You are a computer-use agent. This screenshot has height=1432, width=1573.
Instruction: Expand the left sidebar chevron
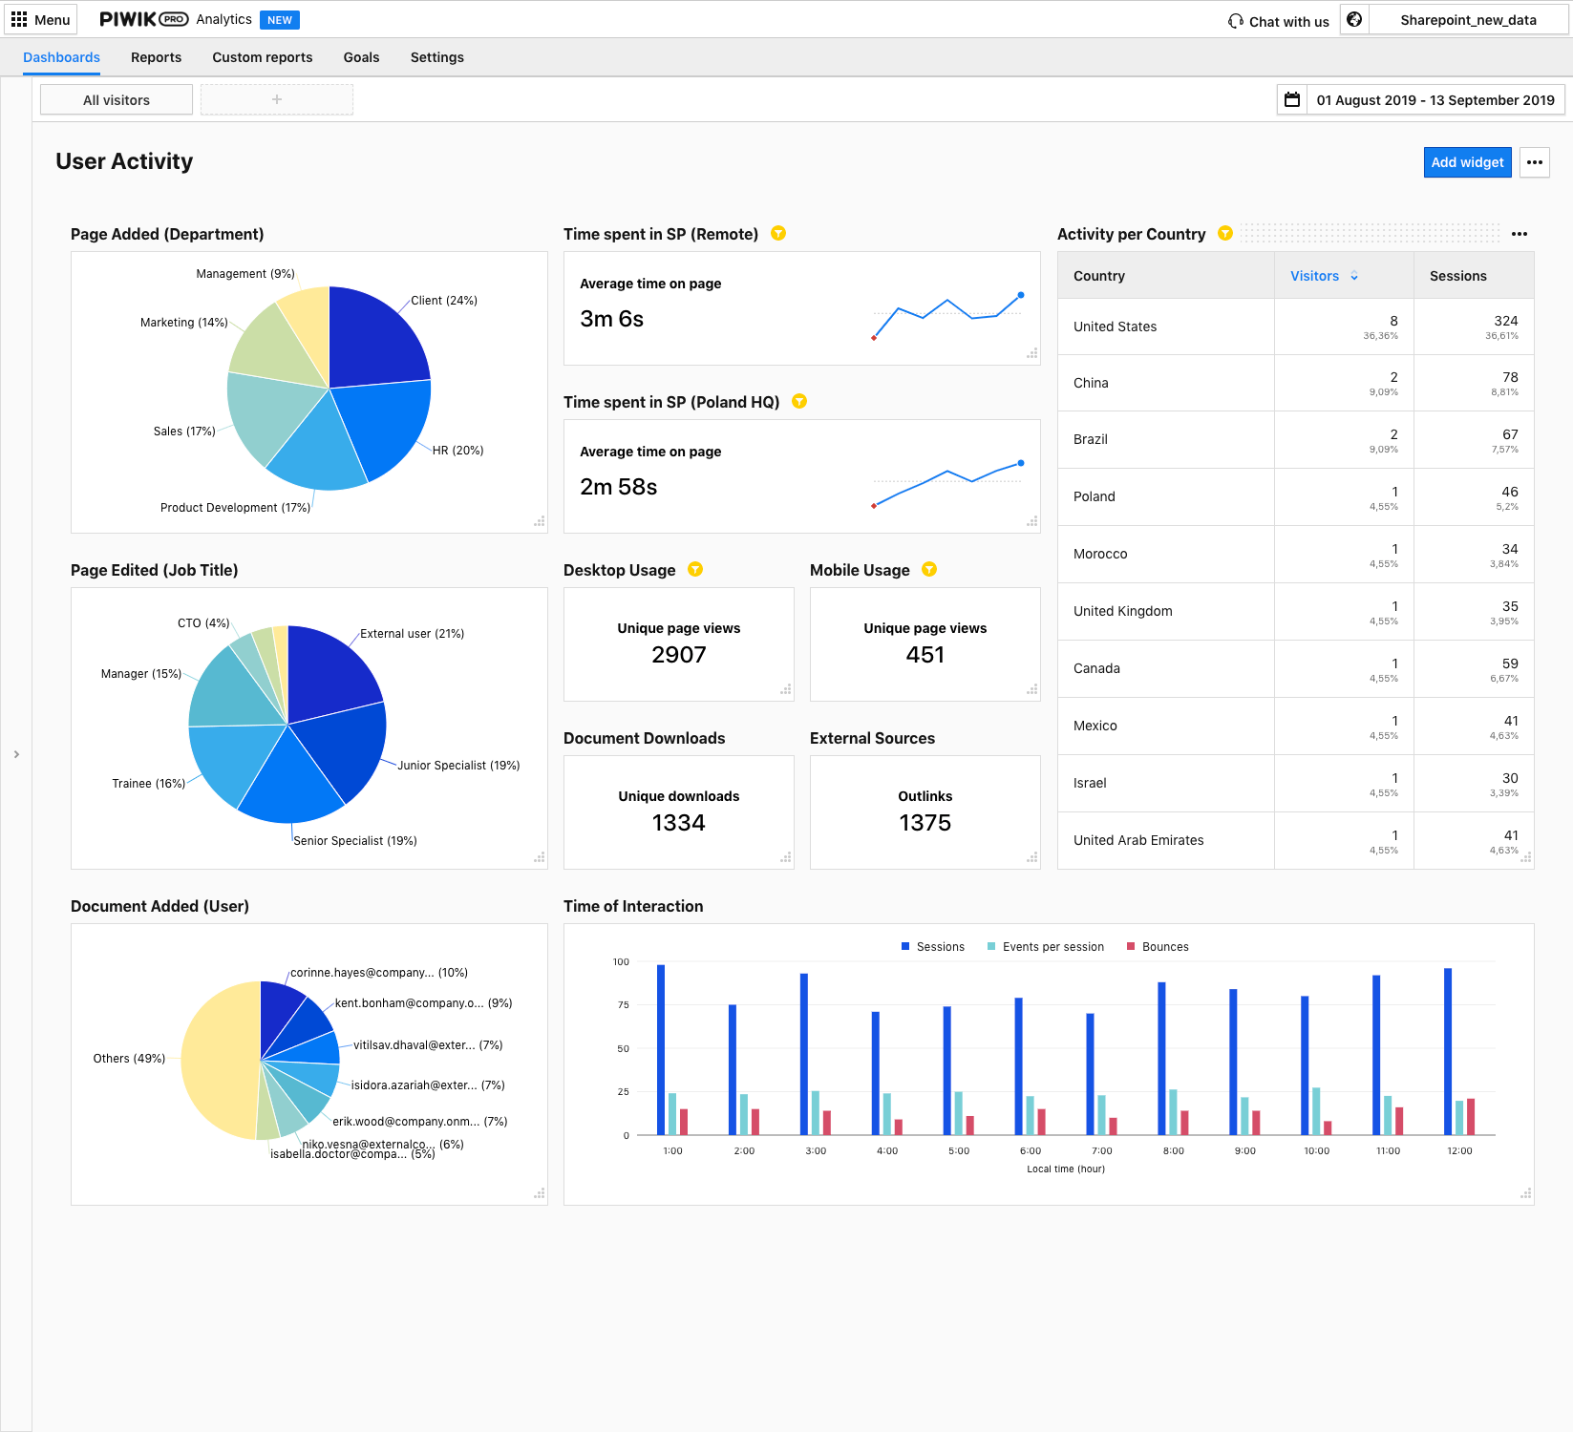point(16,754)
